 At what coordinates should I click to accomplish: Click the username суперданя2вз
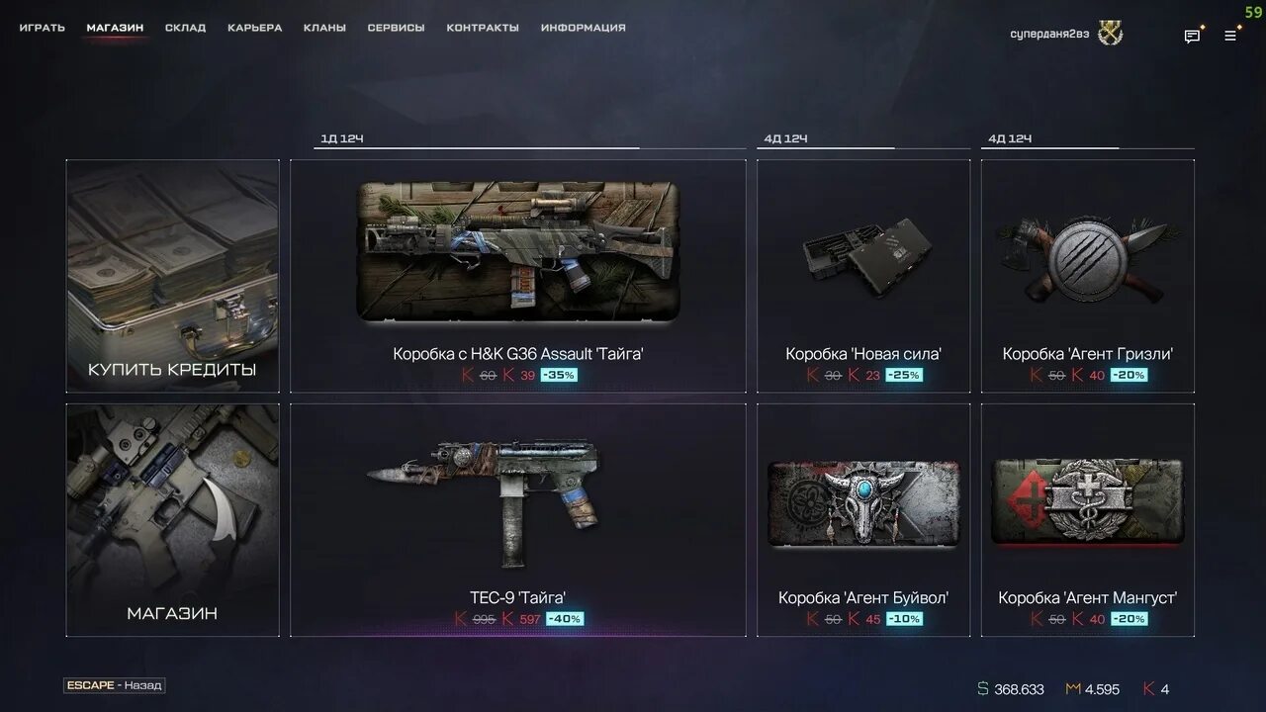pos(1049,34)
